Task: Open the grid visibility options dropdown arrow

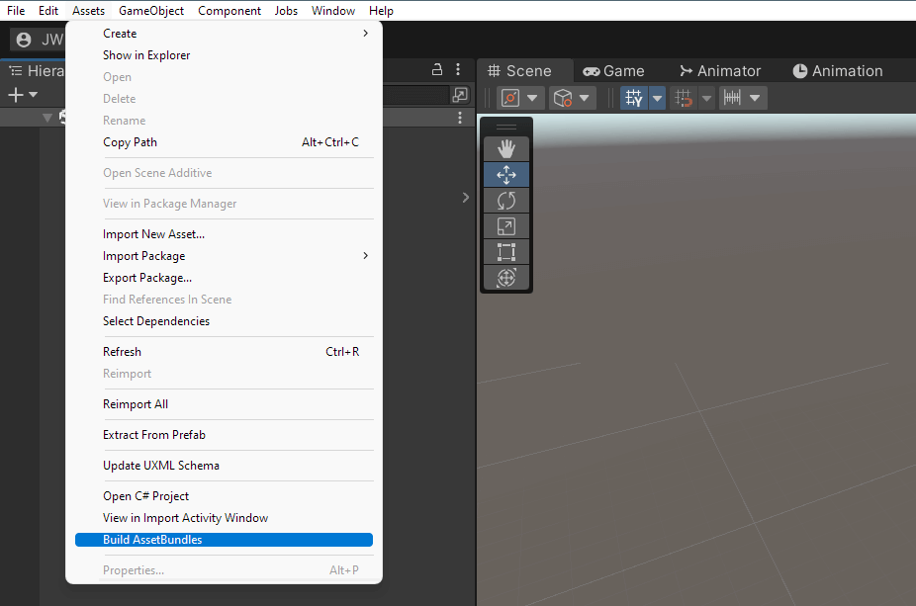Action: coord(657,98)
